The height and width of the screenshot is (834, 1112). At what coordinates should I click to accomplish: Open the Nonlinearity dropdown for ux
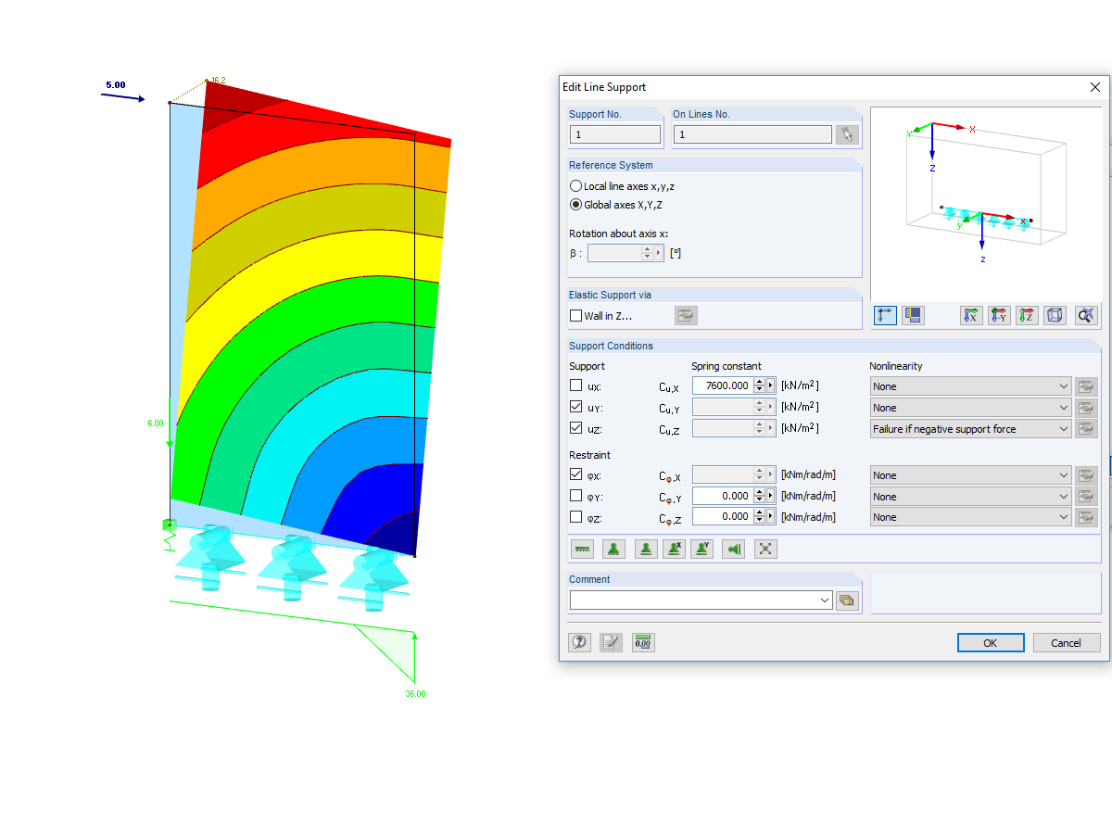pyautogui.click(x=1066, y=385)
